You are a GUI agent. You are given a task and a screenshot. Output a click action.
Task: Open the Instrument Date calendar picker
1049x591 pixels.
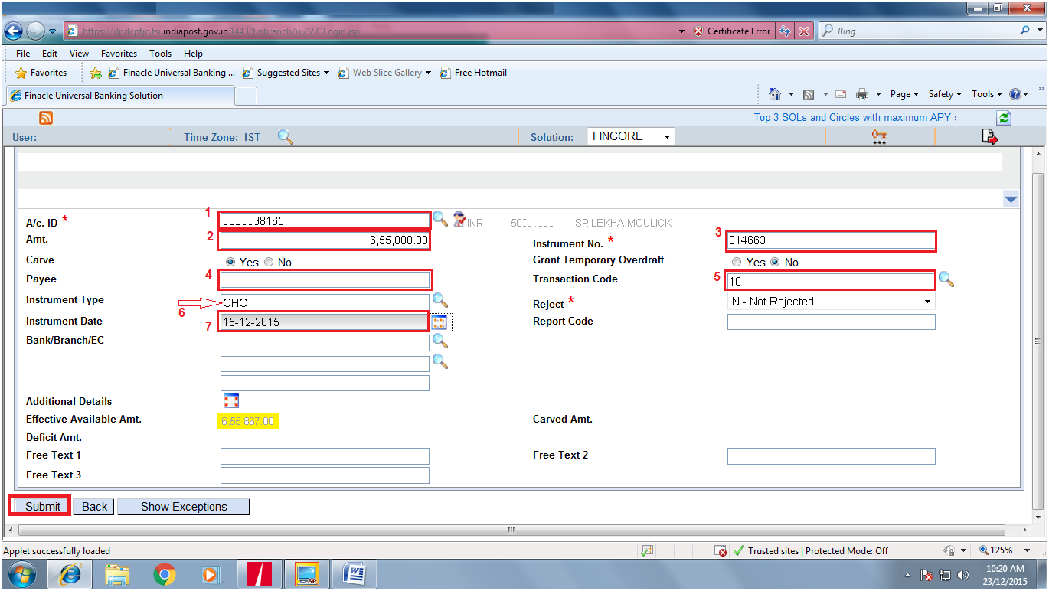click(440, 322)
